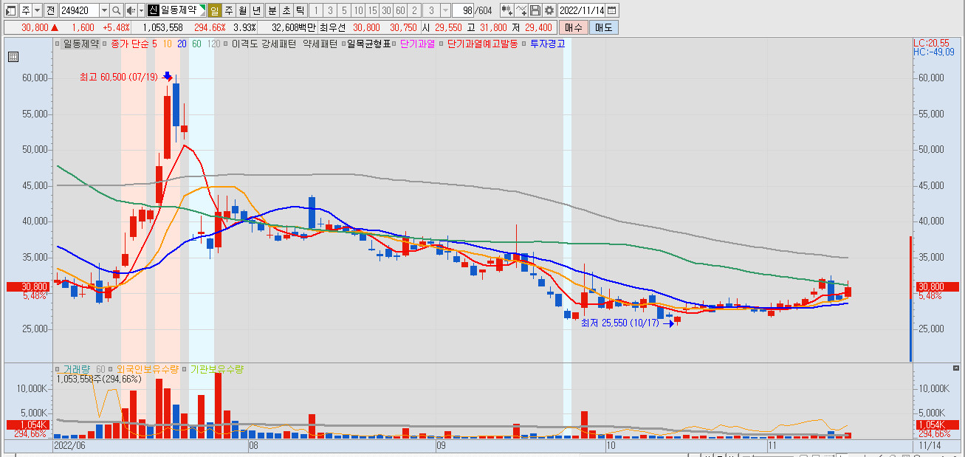Click the date field 2022/11/14
This screenshot has width=965, height=457.
pyautogui.click(x=582, y=10)
